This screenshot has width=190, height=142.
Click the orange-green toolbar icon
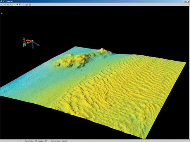(30, 5)
